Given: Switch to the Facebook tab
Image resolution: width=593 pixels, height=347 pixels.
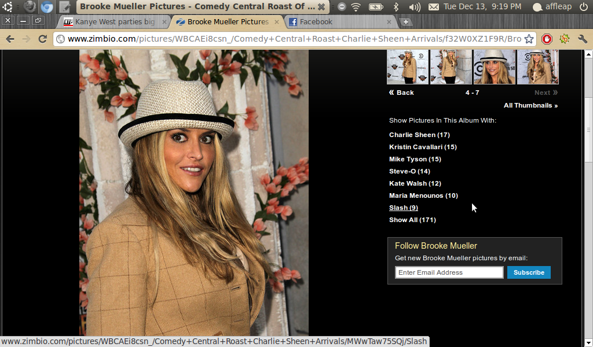Looking at the screenshot, I should (x=341, y=22).
